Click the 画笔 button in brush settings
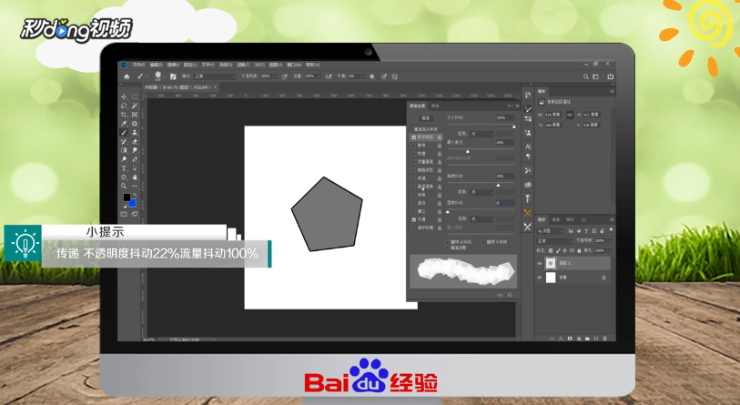740x405 pixels. point(426,118)
